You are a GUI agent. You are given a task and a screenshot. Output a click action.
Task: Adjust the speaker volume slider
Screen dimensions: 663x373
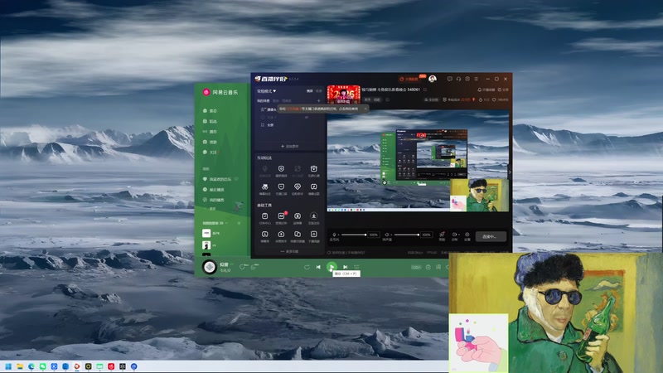tap(407, 235)
